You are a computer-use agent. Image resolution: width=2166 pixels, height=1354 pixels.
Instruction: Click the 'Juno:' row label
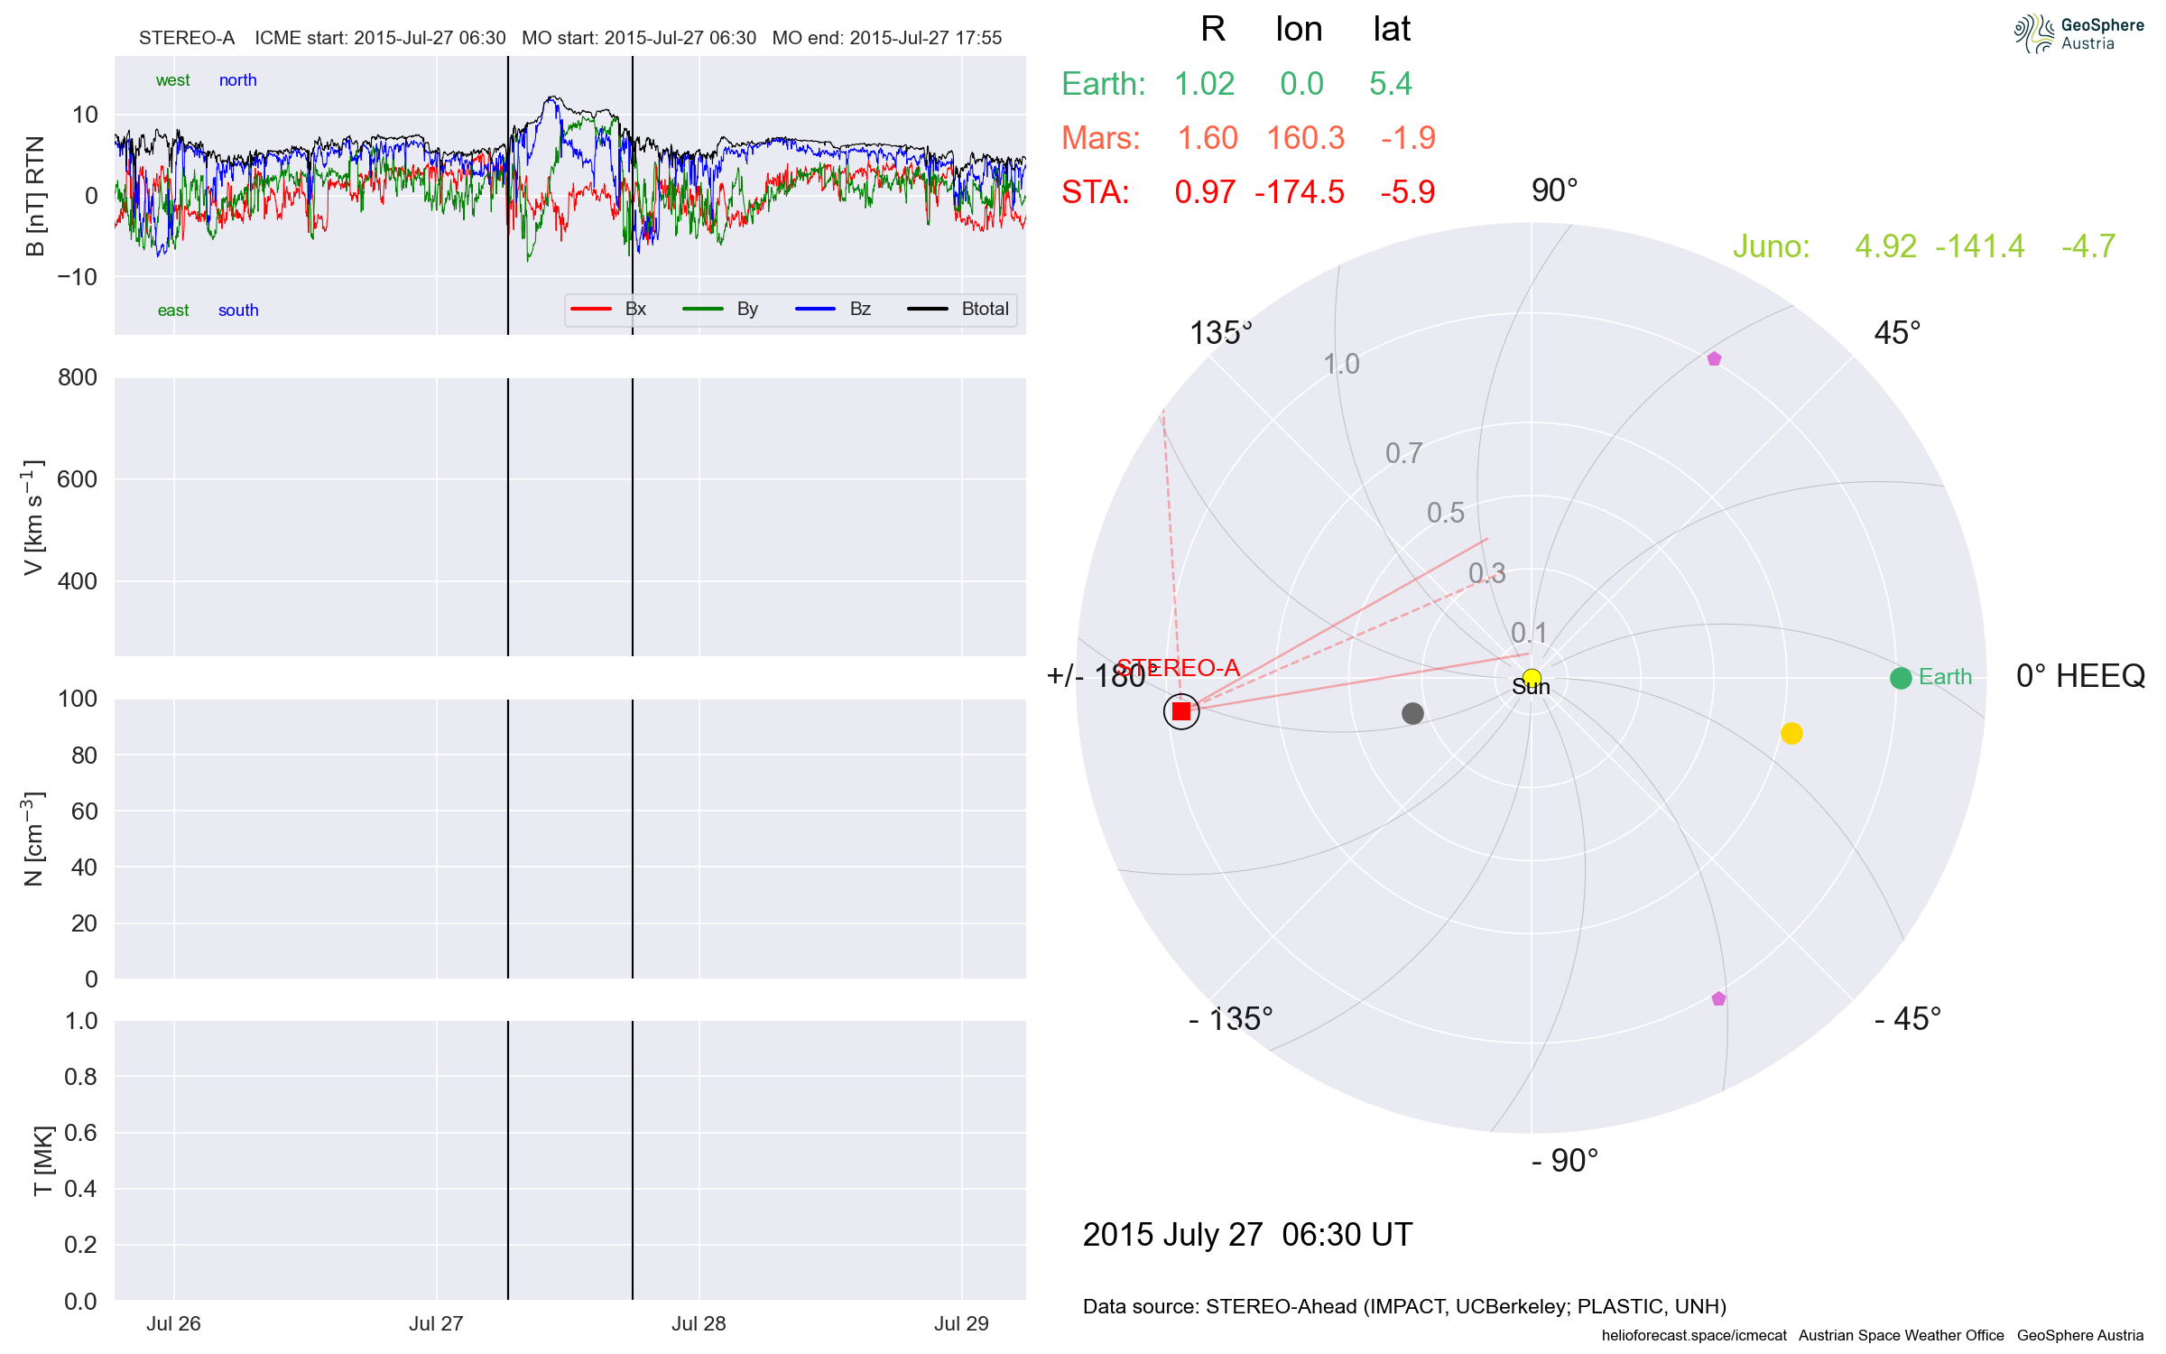[1771, 246]
